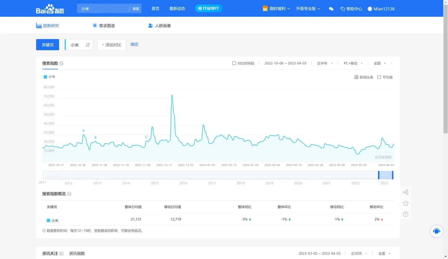
Task: Go to 首页 in top navigation
Action: coord(155,9)
